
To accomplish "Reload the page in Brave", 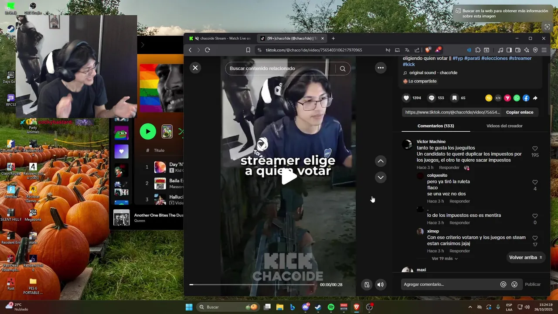I will [x=208, y=50].
